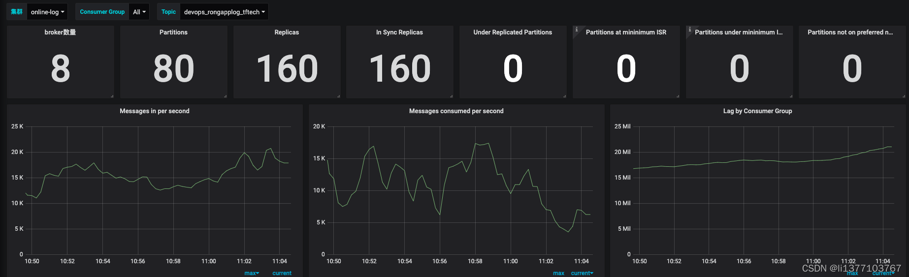Sort Messages consumed per second legend by current
909x277 pixels.
582,273
